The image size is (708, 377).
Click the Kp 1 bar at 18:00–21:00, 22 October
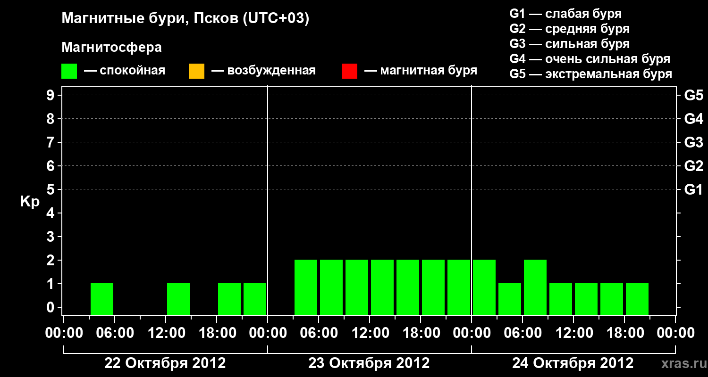click(229, 299)
